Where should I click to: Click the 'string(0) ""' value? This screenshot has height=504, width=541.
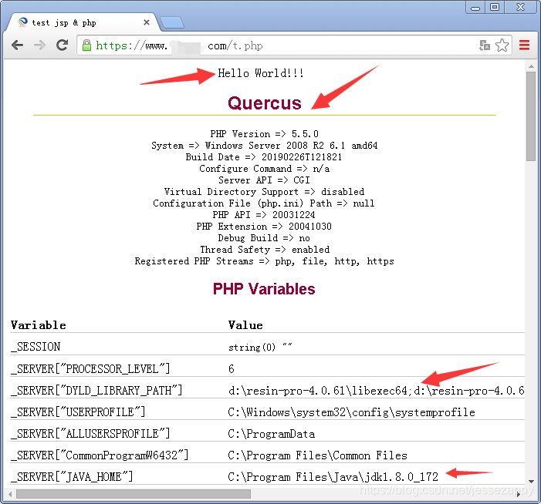260,347
